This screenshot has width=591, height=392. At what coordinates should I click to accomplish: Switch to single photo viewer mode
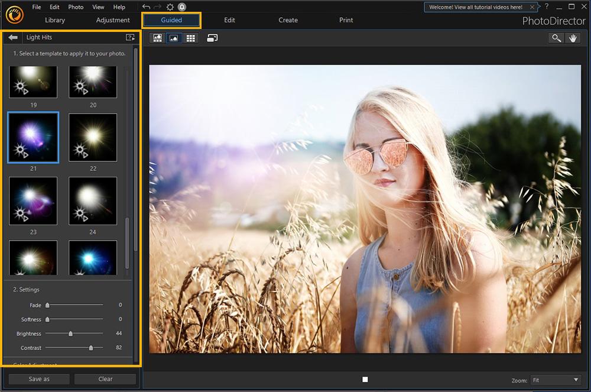pos(174,38)
